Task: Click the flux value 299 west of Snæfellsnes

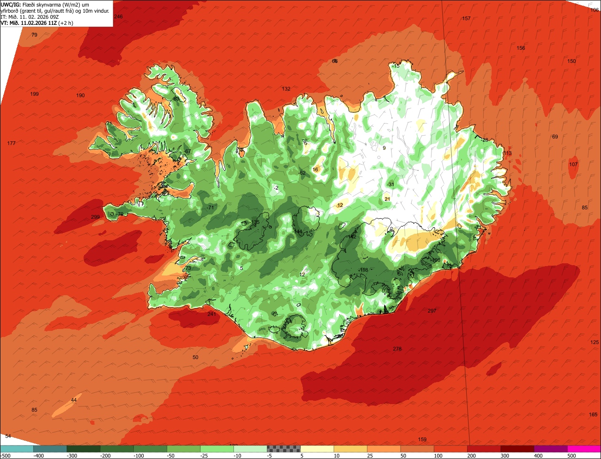Action: [95, 217]
